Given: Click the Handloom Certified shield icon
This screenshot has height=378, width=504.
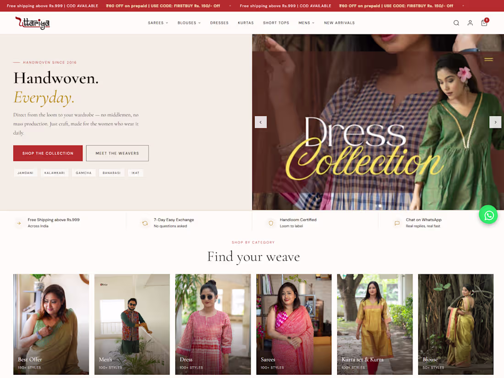Looking at the screenshot, I should click(271, 223).
